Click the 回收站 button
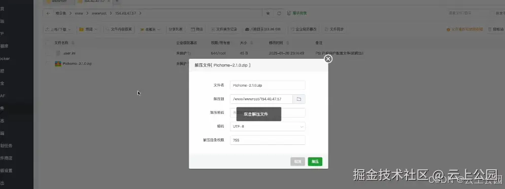 [497, 29]
